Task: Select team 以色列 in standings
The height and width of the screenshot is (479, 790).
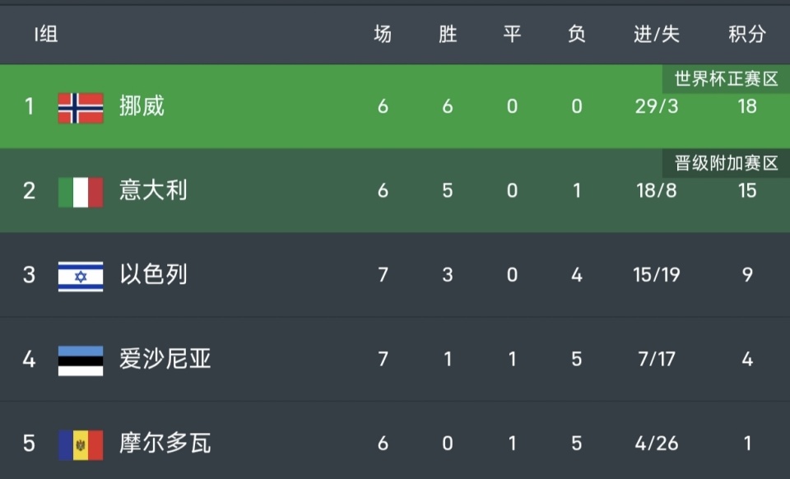Action: coord(153,275)
